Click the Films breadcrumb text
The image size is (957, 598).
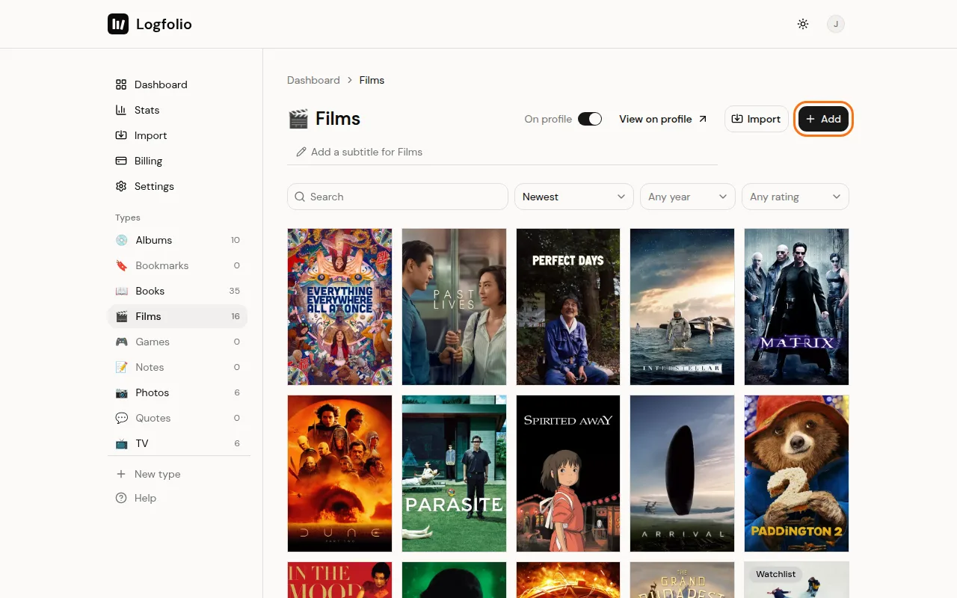pyautogui.click(x=372, y=80)
